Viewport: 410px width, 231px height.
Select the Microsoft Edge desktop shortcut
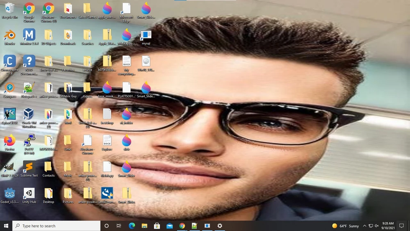(126, 12)
